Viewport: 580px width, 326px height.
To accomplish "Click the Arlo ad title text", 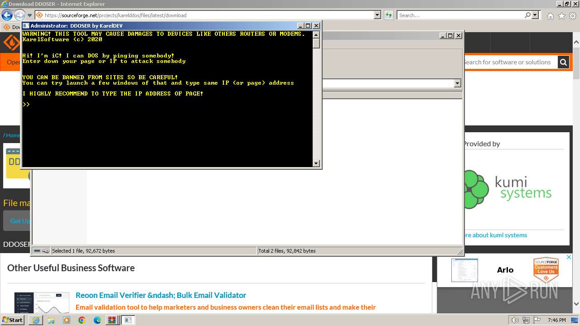I will [505, 270].
